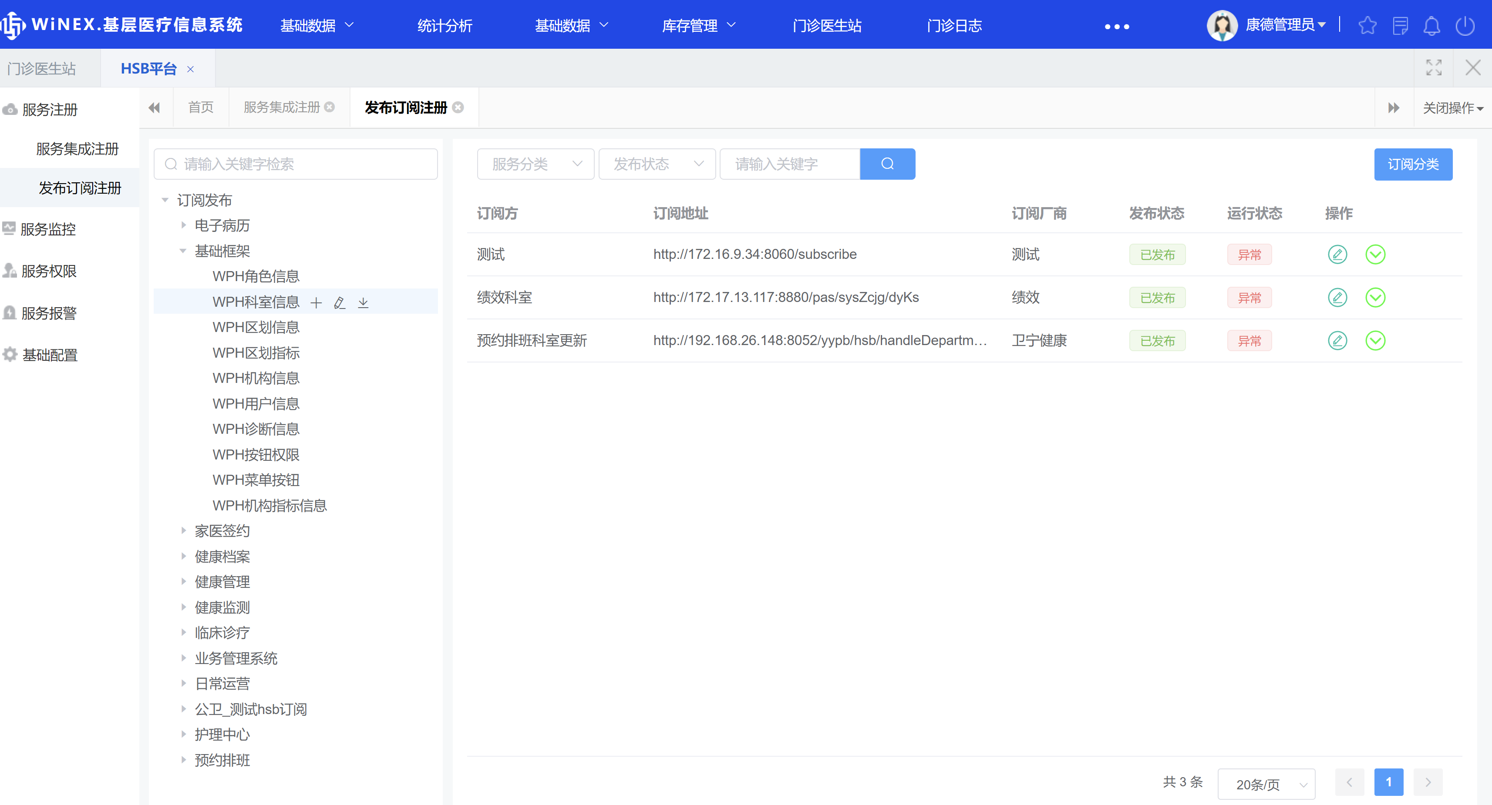Click the favorites star icon
Image resolution: width=1492 pixels, height=805 pixels.
[1367, 26]
